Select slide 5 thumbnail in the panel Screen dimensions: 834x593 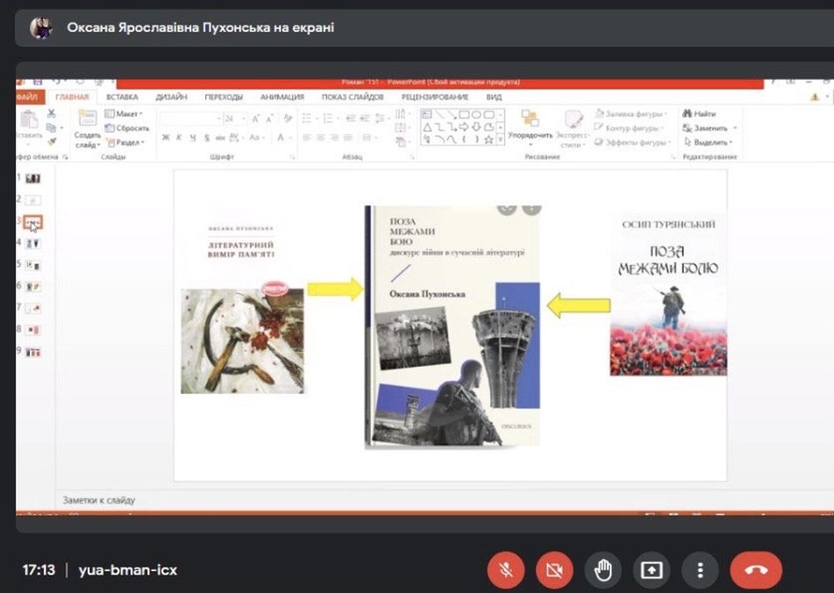pyautogui.click(x=33, y=264)
